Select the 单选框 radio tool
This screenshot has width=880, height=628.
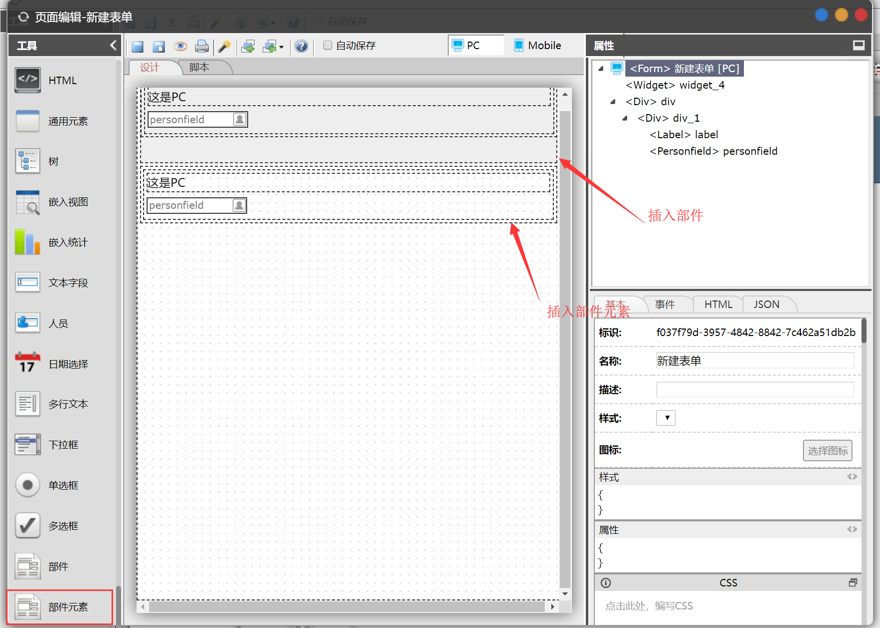click(28, 485)
